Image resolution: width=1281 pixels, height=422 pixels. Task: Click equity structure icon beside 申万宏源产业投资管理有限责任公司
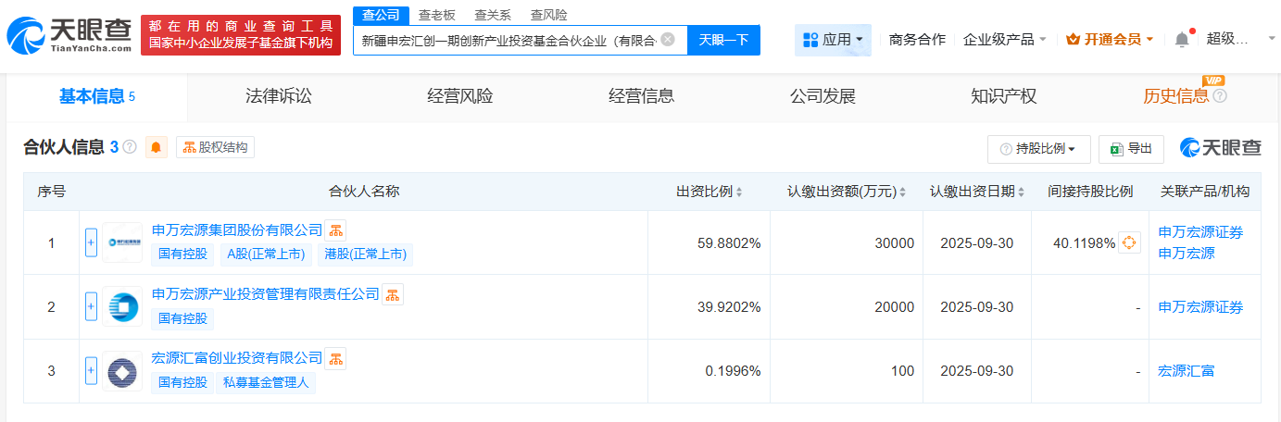pyautogui.click(x=393, y=295)
